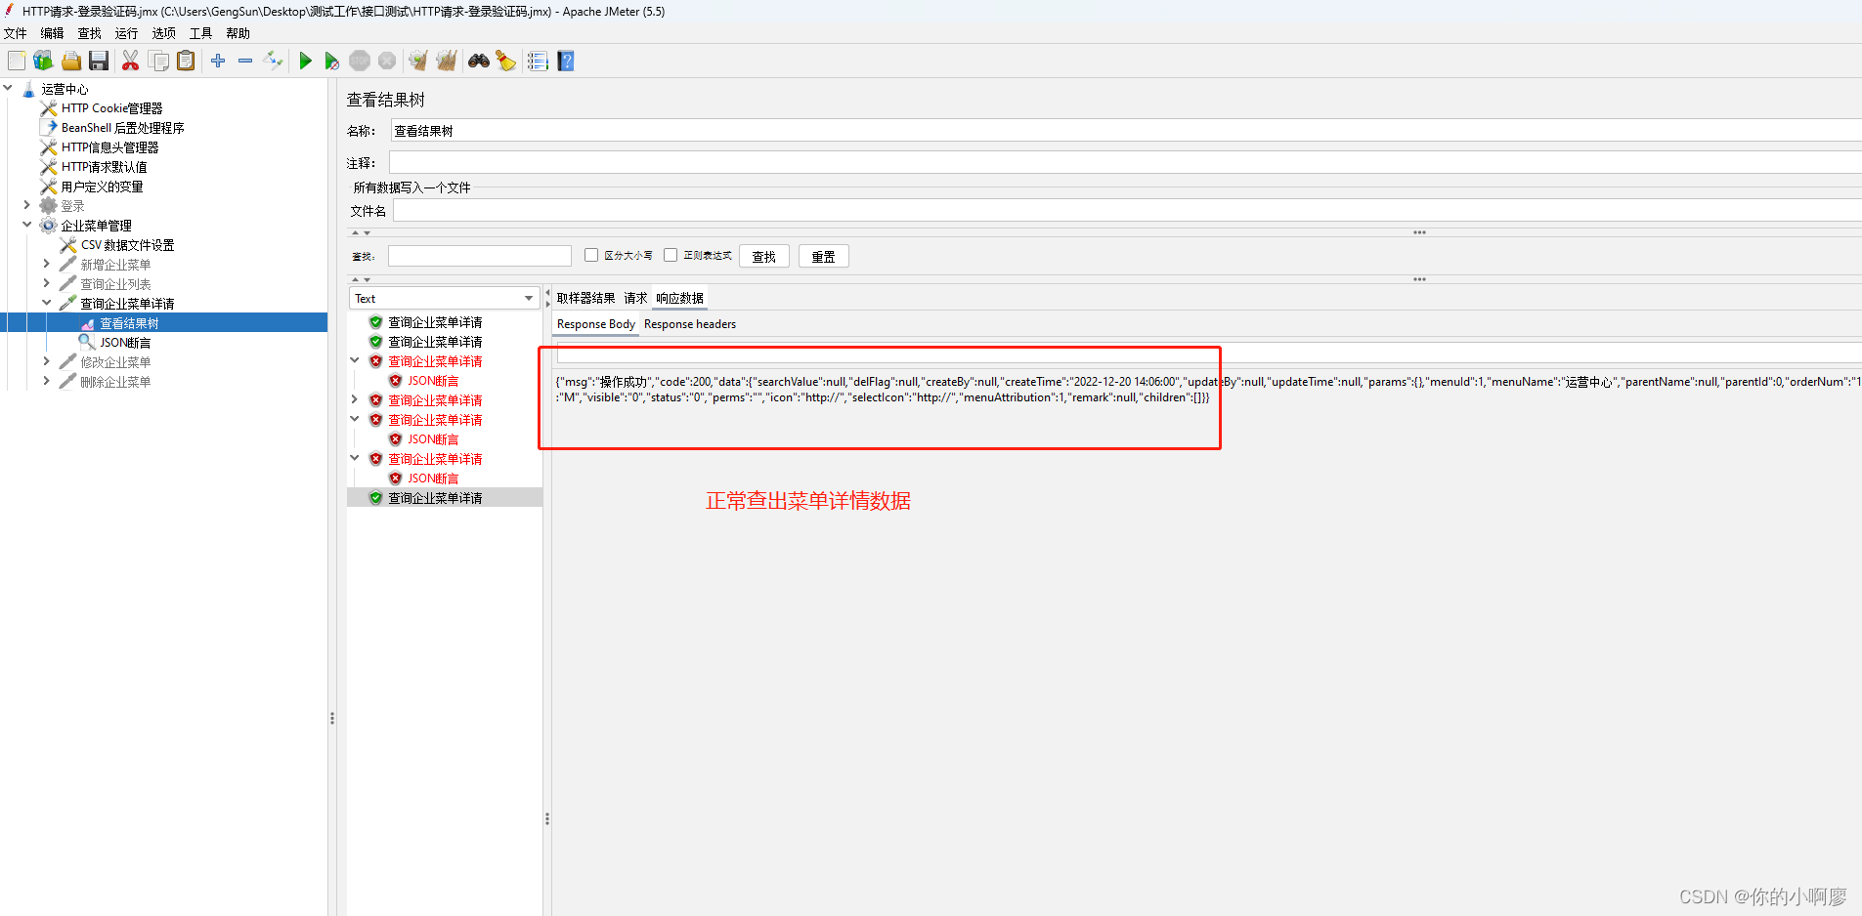
Task: Select 用户定义的变量 in the tree
Action: point(102,187)
